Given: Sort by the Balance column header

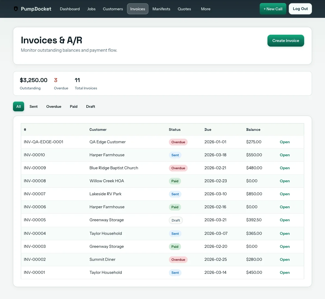Looking at the screenshot, I should pos(253,129).
